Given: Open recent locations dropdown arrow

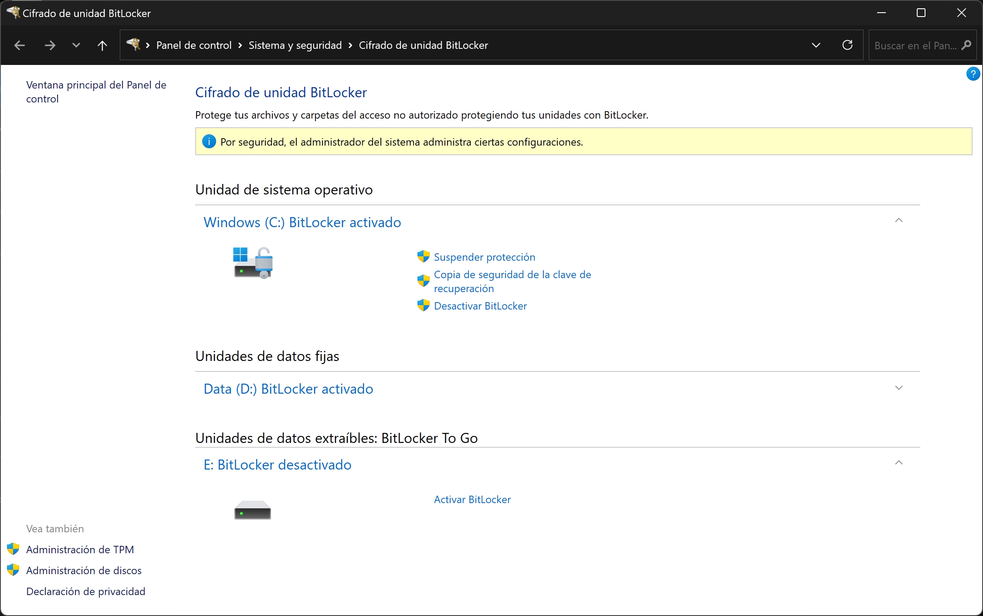Looking at the screenshot, I should [76, 45].
